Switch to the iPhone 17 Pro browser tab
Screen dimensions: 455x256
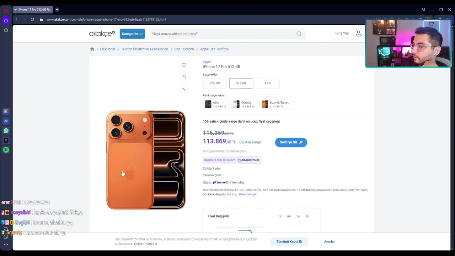point(33,10)
